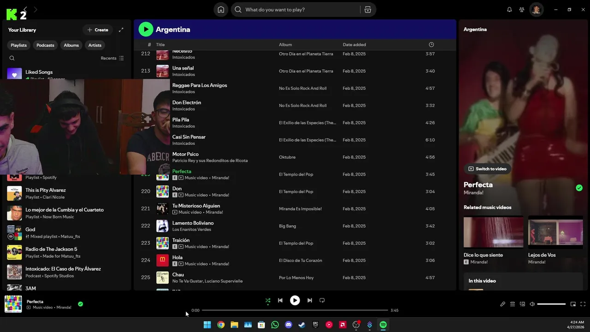
Task: Open Create dropdown in library
Action: [98, 30]
